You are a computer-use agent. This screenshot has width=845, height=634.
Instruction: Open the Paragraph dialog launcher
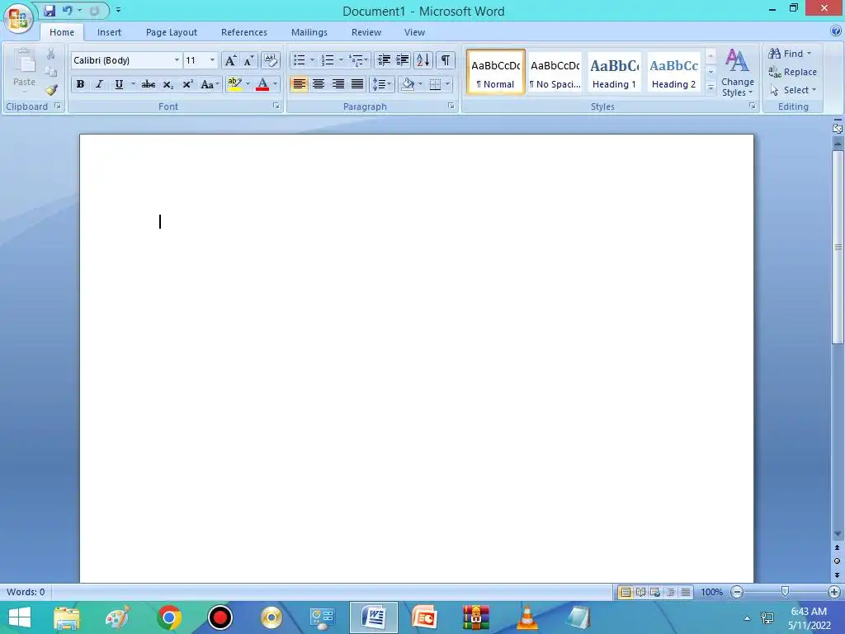(x=451, y=106)
